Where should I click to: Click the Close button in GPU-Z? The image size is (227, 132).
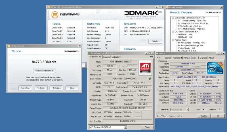147,127
